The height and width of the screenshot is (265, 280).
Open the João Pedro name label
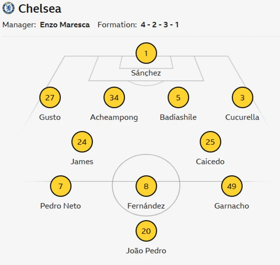(146, 251)
